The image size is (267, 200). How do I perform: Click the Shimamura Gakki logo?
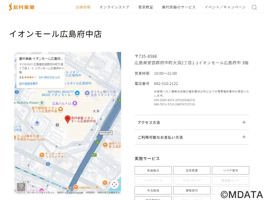[21, 7]
